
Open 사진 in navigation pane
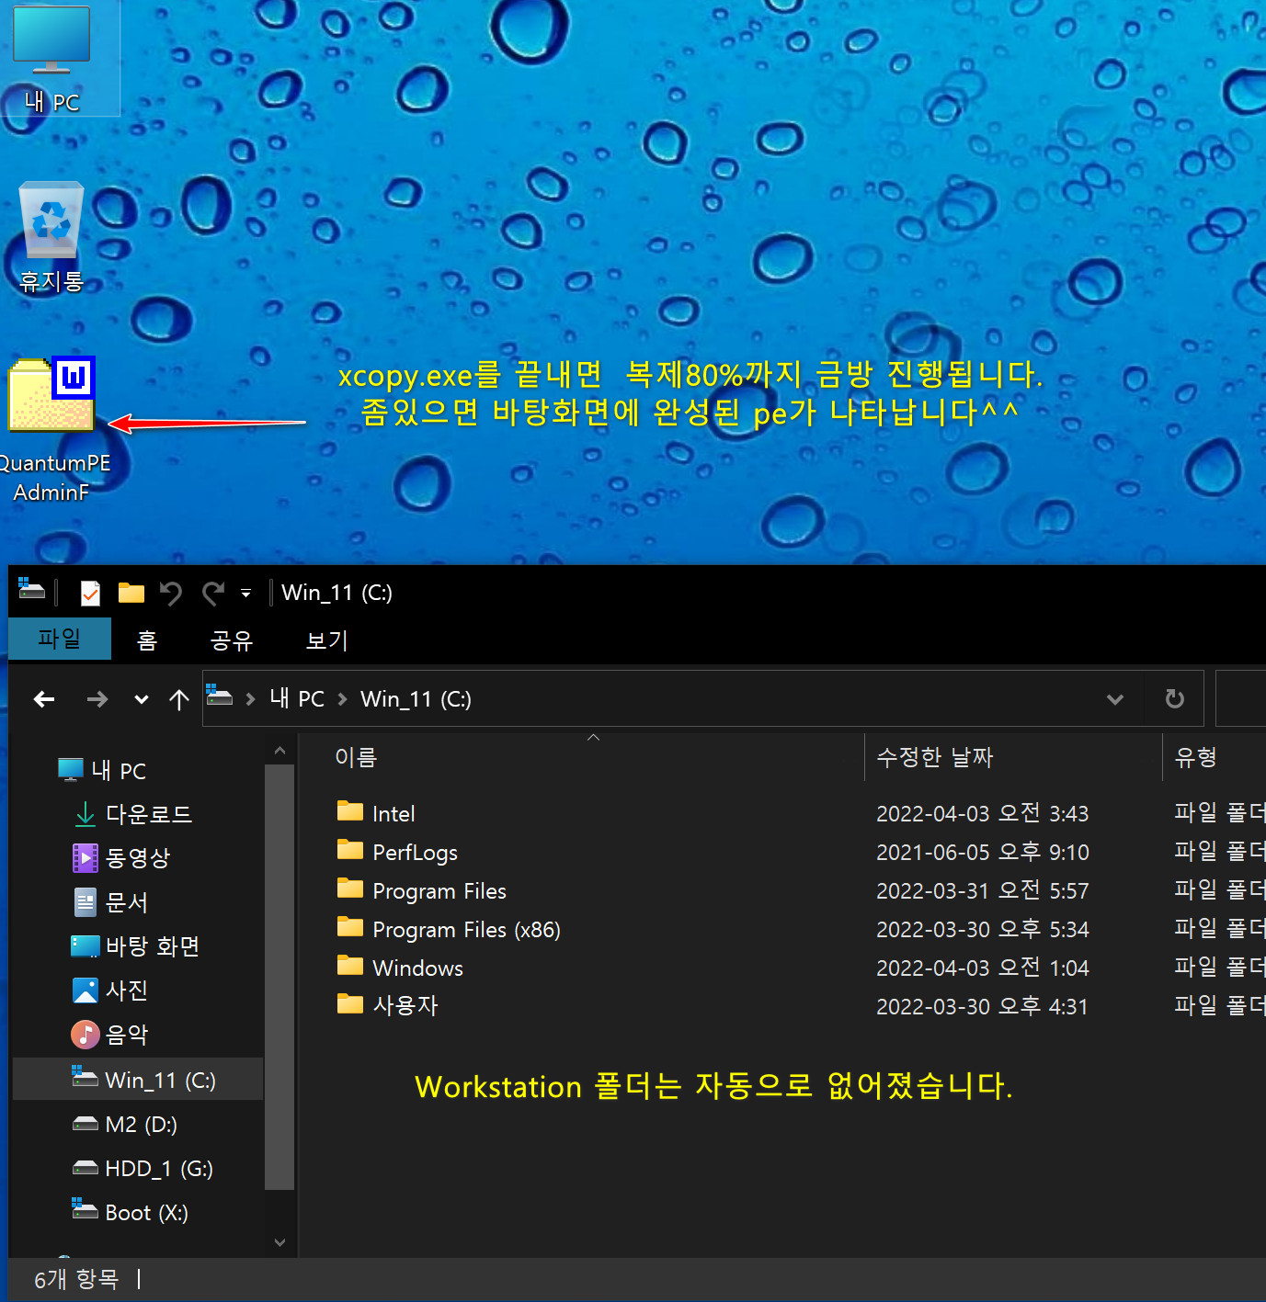(x=111, y=991)
